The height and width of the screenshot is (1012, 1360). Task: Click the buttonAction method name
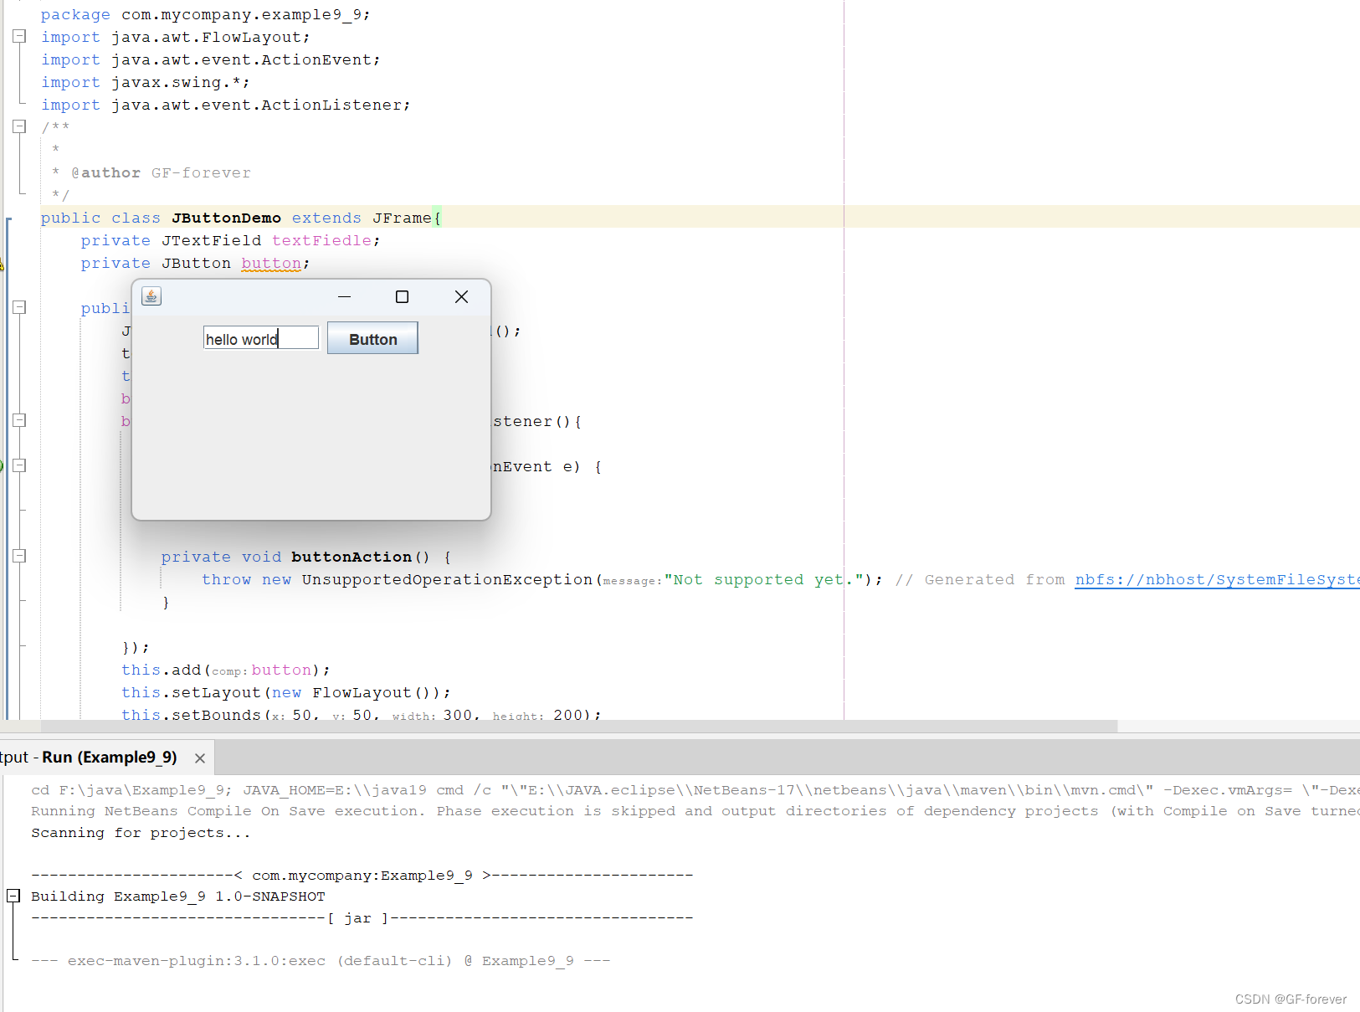tap(352, 557)
